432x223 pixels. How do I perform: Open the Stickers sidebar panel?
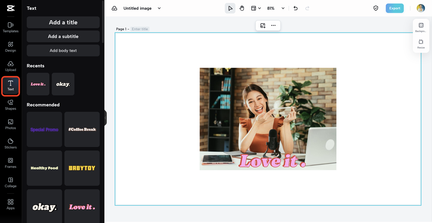coord(10,144)
